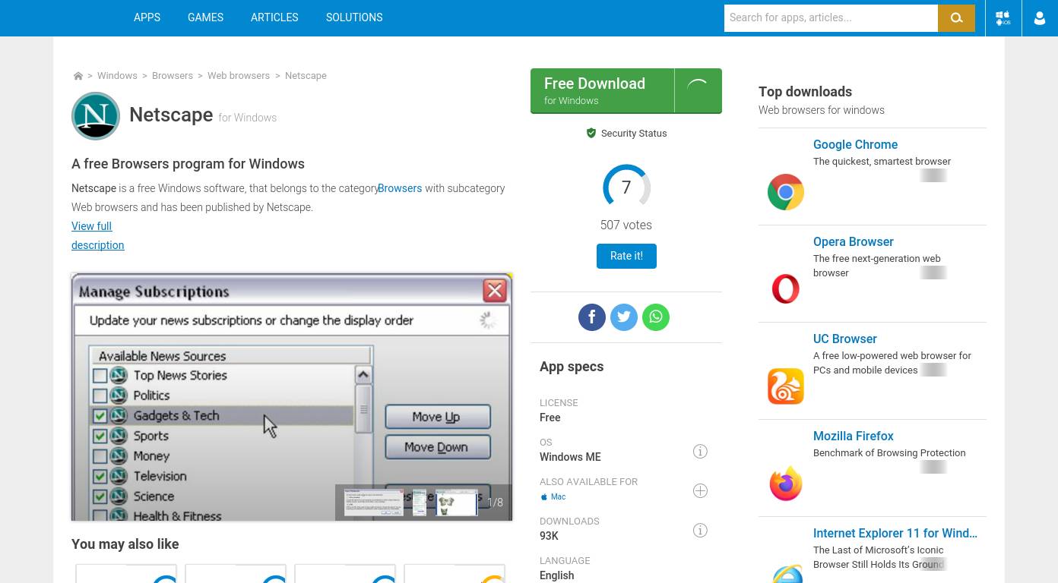Click the Netscape page title
Screen dimensions: 1058x583
click(171, 115)
